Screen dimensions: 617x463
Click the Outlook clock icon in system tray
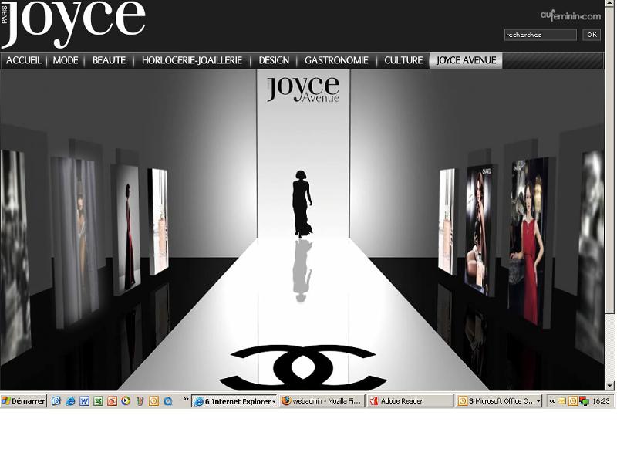pos(573,401)
